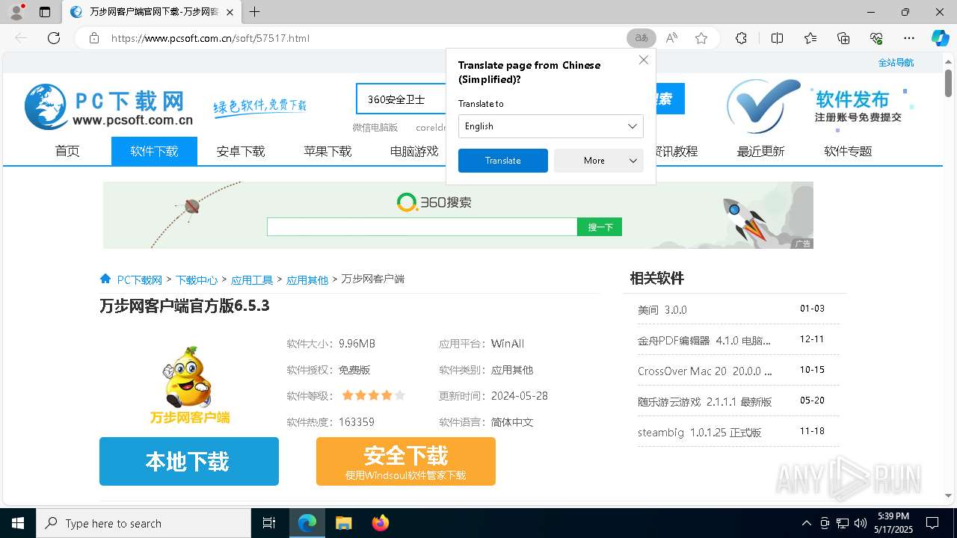
Task: Open the 苹果下载 navigation tab
Action: [x=327, y=151]
